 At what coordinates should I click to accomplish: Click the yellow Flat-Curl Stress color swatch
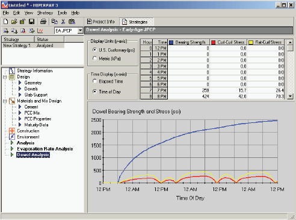(x=251, y=42)
